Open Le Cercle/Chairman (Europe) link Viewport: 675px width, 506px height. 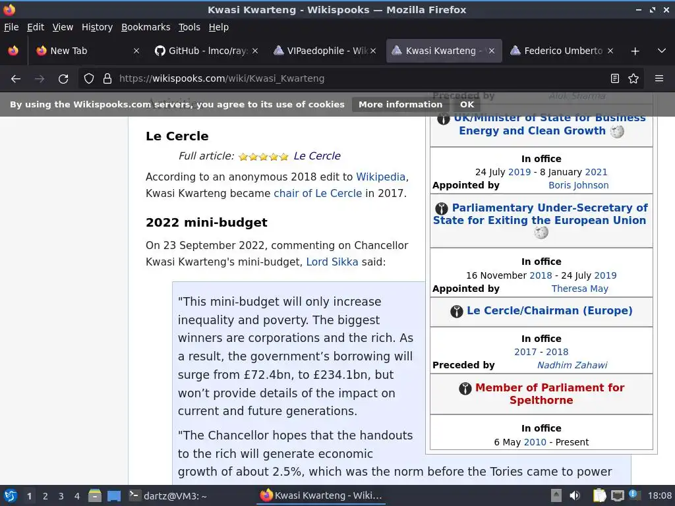[x=550, y=311]
